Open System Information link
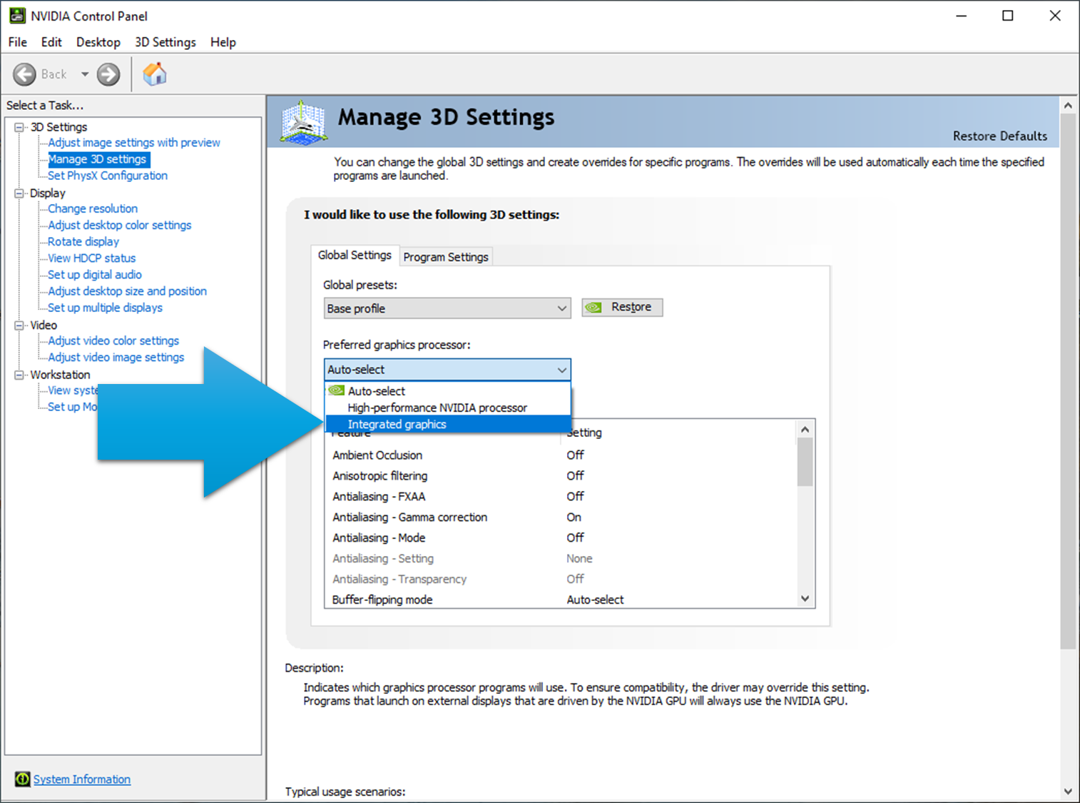The height and width of the screenshot is (803, 1080). point(81,779)
